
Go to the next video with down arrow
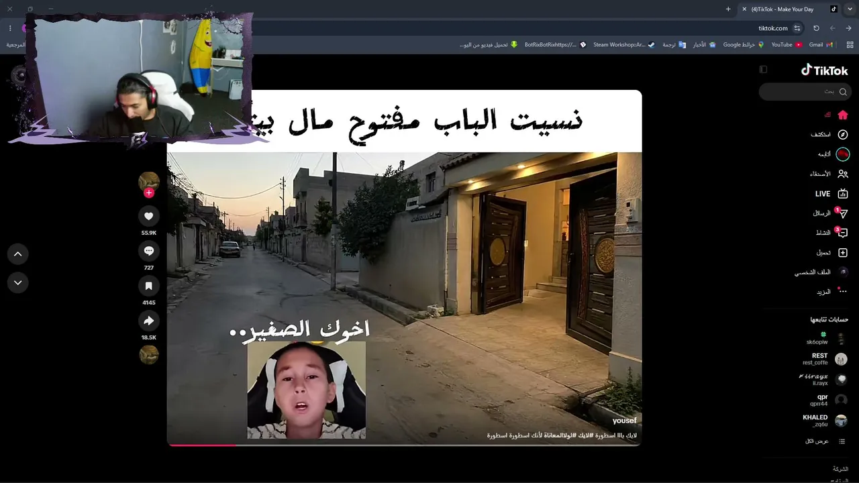click(18, 282)
